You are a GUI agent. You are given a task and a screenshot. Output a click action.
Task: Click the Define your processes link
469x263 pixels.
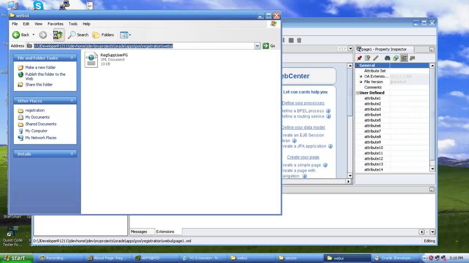pyautogui.click(x=303, y=103)
